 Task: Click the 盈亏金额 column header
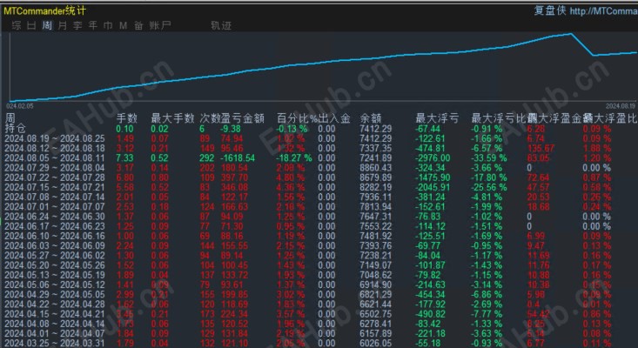coord(243,118)
